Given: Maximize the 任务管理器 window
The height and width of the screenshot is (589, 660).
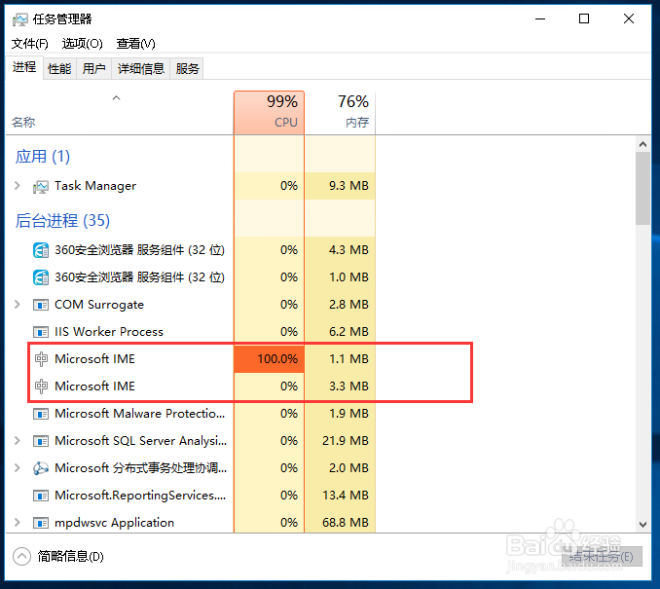Looking at the screenshot, I should (x=584, y=18).
